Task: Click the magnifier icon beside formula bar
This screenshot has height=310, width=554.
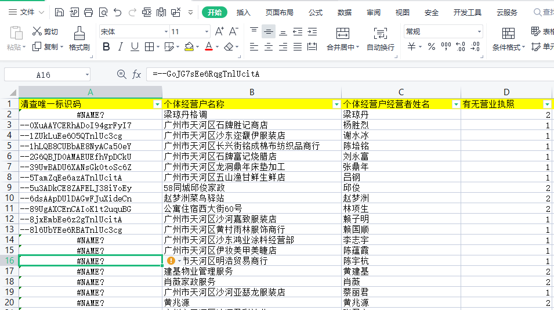Action: [122, 74]
